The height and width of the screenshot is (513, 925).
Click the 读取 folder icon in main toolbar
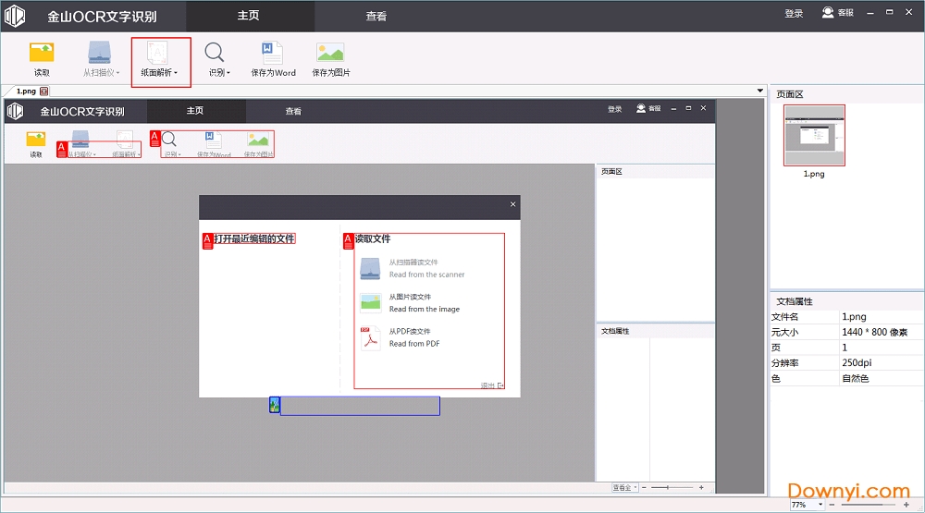click(x=42, y=53)
